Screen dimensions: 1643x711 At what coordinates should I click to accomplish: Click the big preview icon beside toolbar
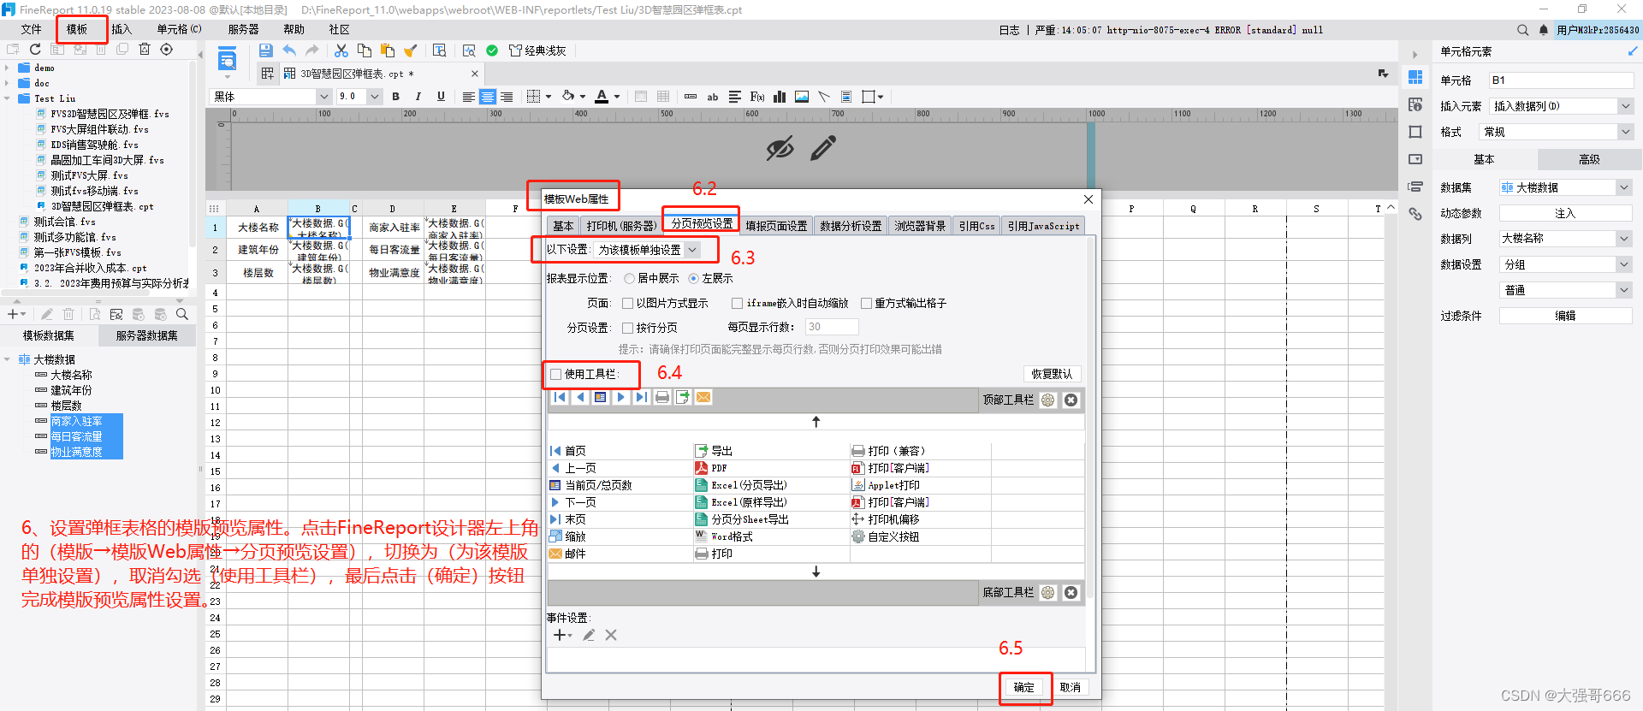227,60
